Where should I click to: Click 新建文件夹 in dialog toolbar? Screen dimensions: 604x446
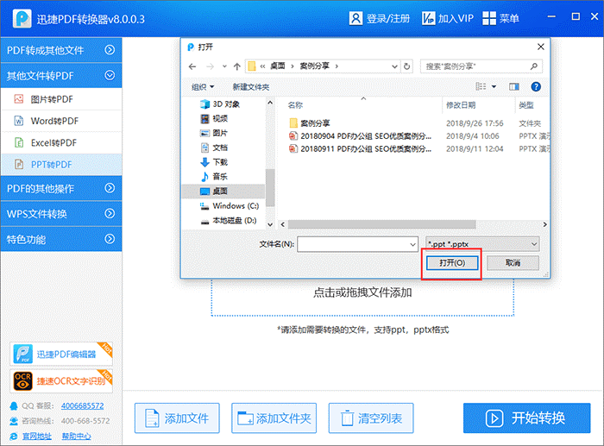click(x=251, y=87)
